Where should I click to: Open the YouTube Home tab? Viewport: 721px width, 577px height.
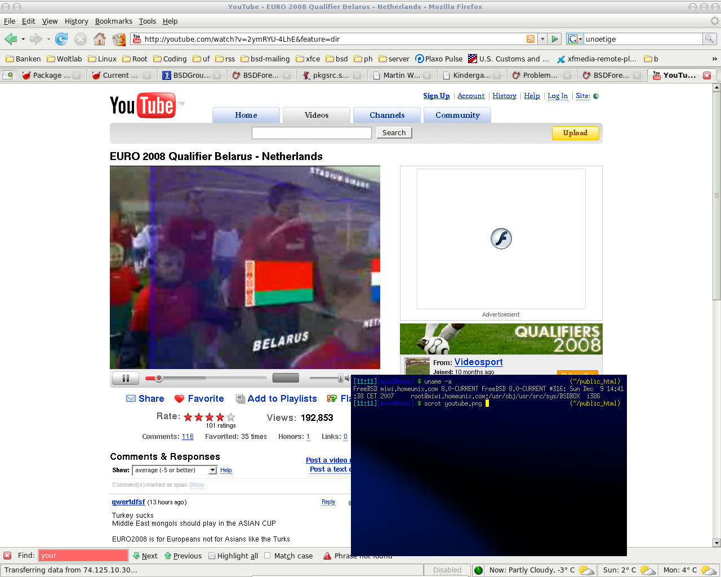tap(246, 115)
